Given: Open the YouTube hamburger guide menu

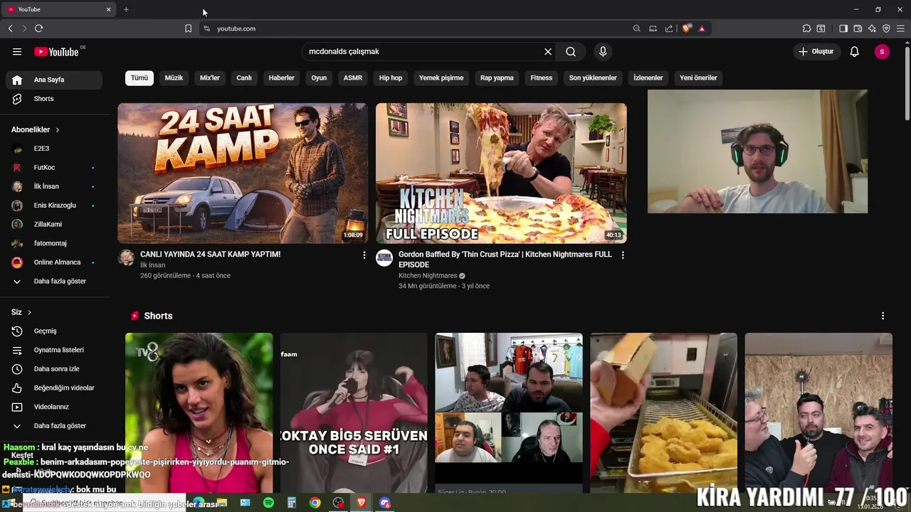Looking at the screenshot, I should [x=17, y=51].
